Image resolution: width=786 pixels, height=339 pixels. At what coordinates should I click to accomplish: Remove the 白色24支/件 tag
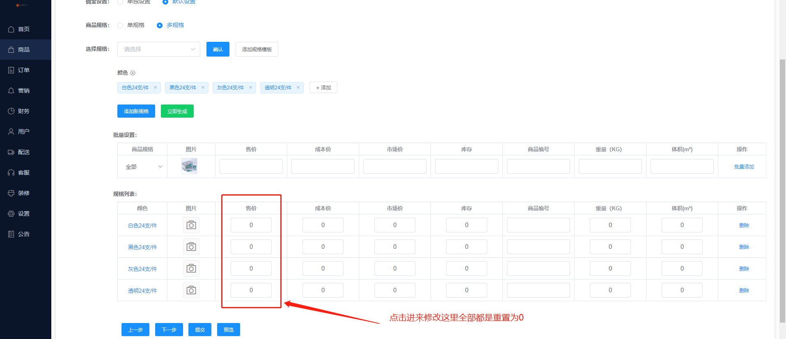(x=155, y=87)
